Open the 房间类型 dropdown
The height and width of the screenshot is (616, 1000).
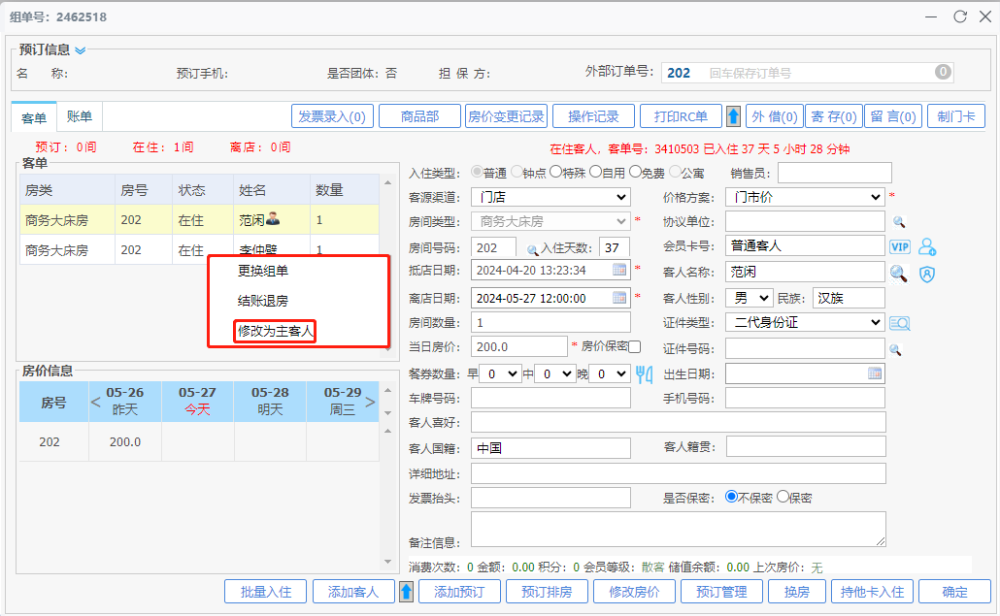[551, 221]
